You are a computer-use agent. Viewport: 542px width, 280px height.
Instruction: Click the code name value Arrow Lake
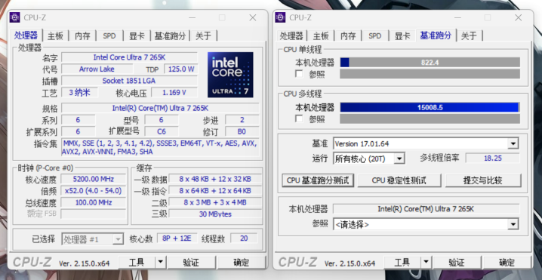tap(97, 69)
